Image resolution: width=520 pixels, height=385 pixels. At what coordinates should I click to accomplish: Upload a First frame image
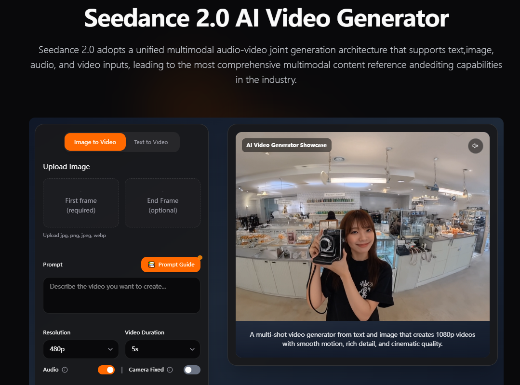tap(81, 203)
